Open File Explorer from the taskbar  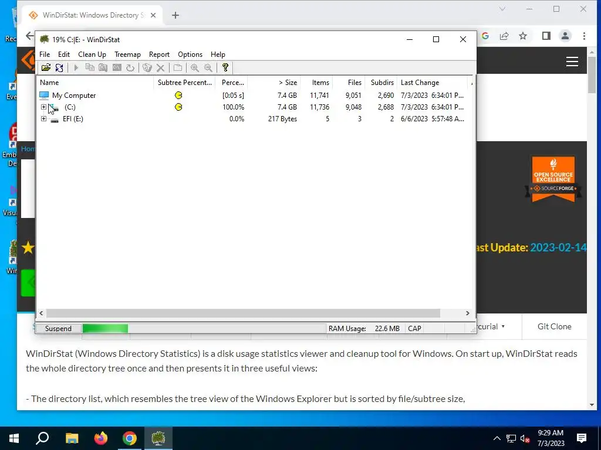[x=72, y=438]
